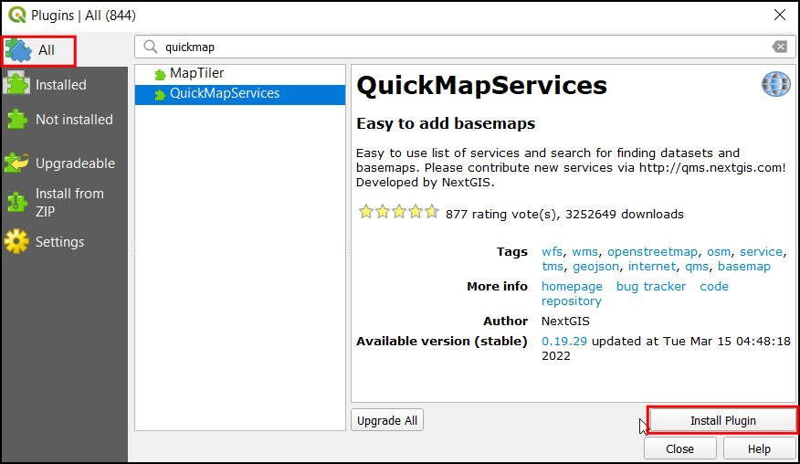The image size is (800, 464).
Task: Open the wfs tag link
Action: [x=552, y=252]
